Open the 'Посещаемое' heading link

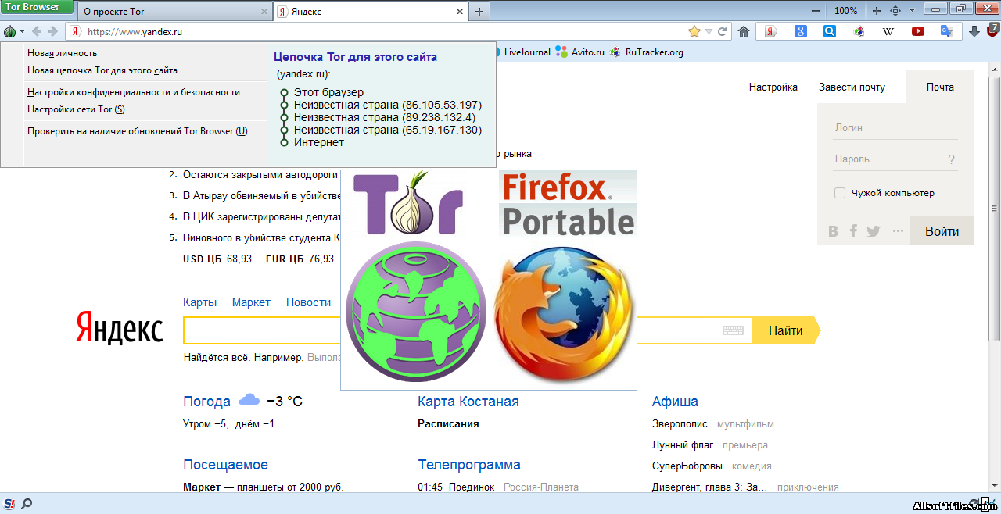pos(225,465)
